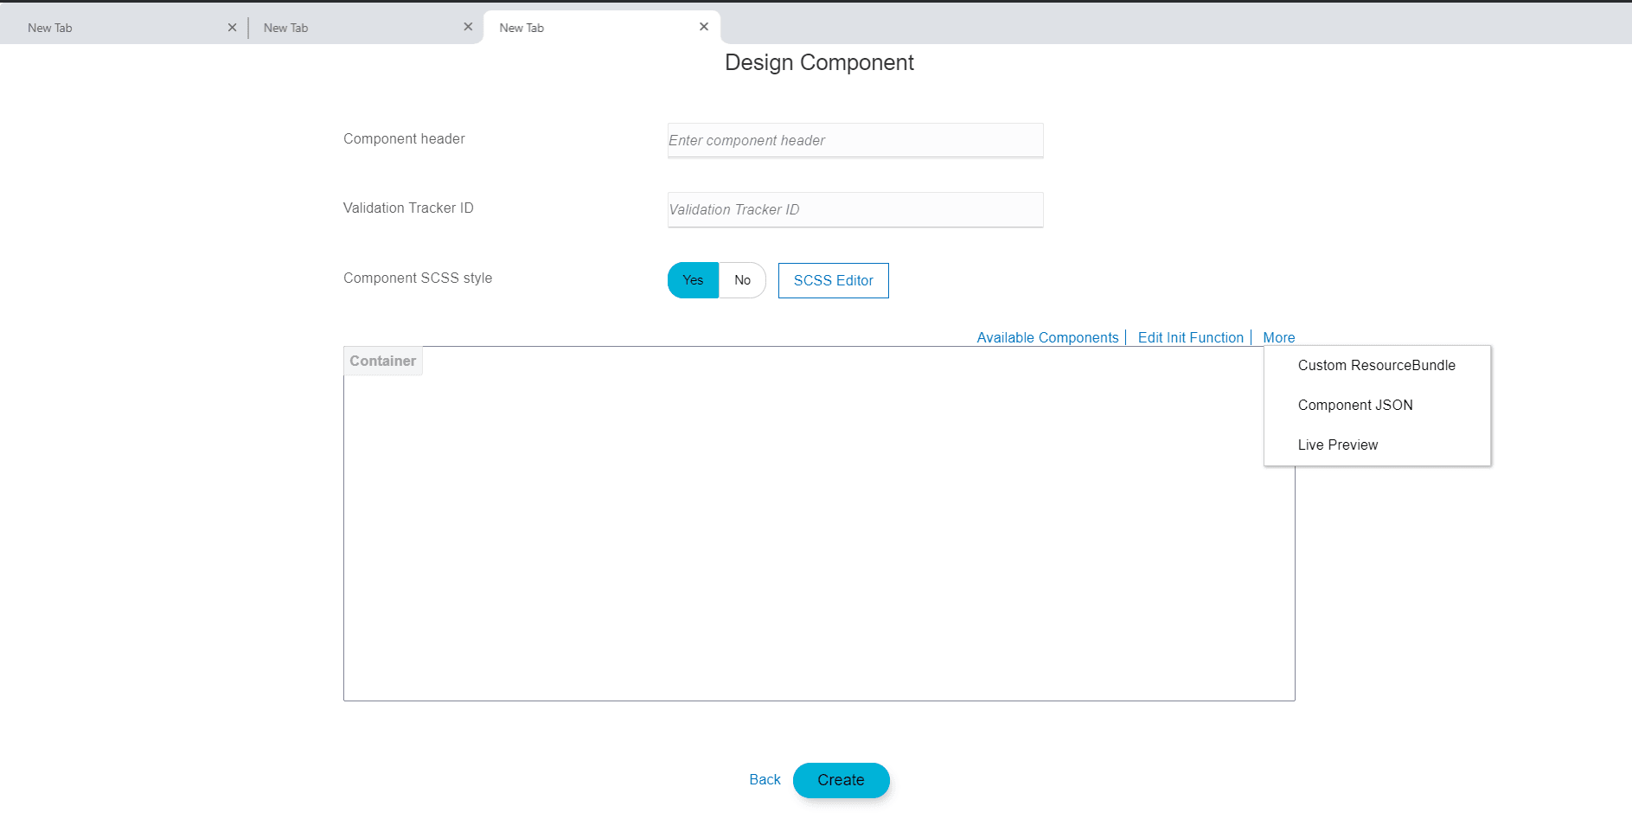
Task: Open the More dropdown menu
Action: click(1279, 337)
